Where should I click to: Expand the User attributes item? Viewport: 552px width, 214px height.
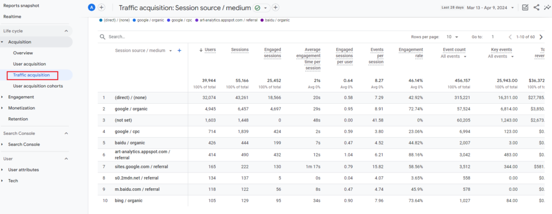click(x=2, y=170)
